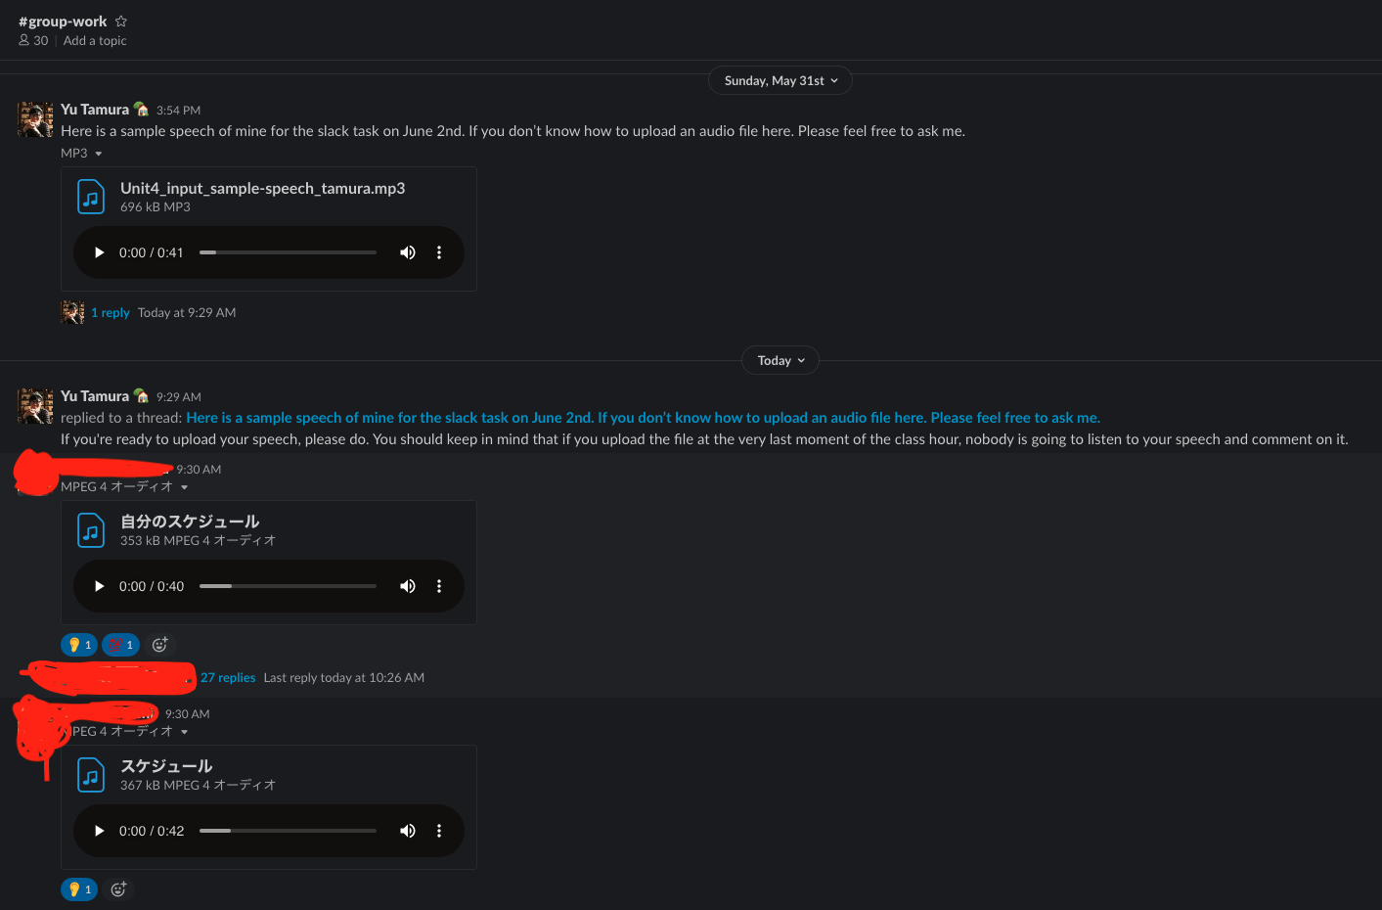The image size is (1382, 910).
Task: Open more options on the 0:40 audio player
Action: point(439,586)
